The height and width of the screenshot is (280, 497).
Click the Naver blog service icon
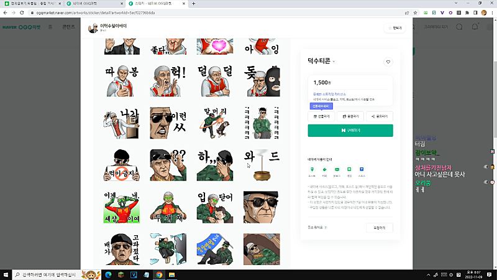pyautogui.click(x=337, y=169)
